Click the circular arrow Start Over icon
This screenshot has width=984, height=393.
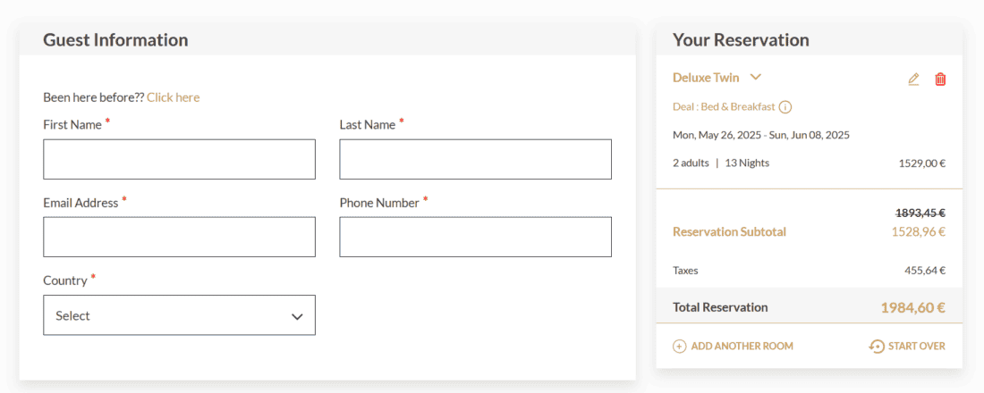pyautogui.click(x=877, y=347)
